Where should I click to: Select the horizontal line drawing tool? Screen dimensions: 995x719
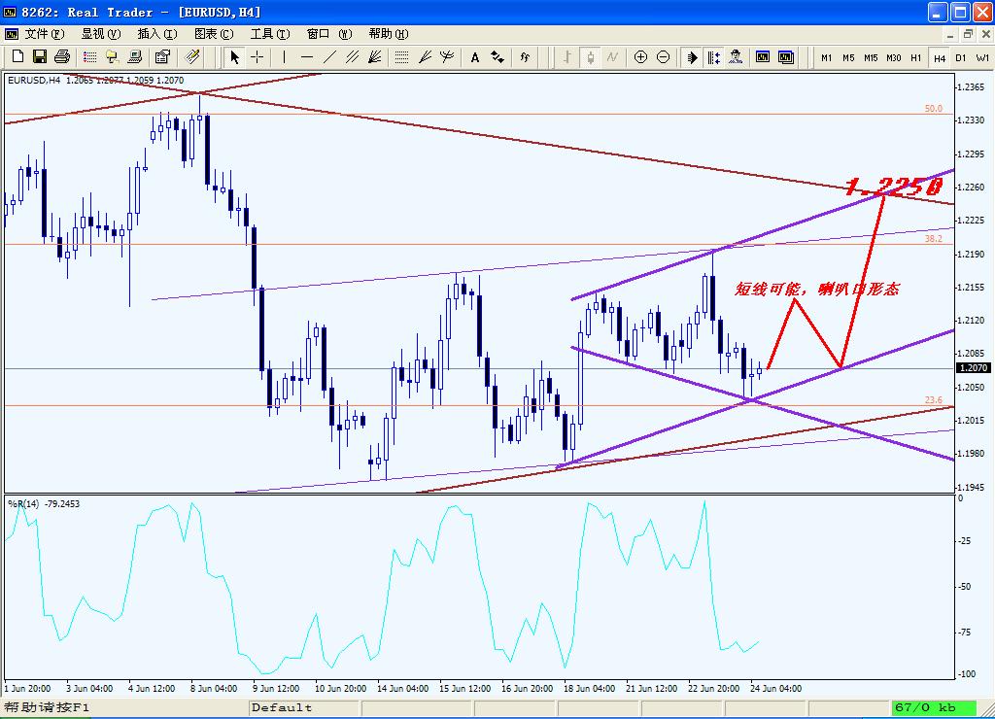coord(306,57)
